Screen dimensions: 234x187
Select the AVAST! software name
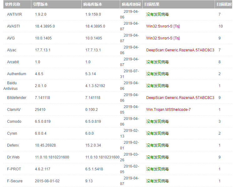click(x=13, y=26)
